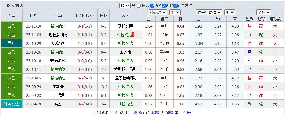The image size is (285, 116).
Task: Click the 韦斯卡 home team name
Action: coord(58,87)
